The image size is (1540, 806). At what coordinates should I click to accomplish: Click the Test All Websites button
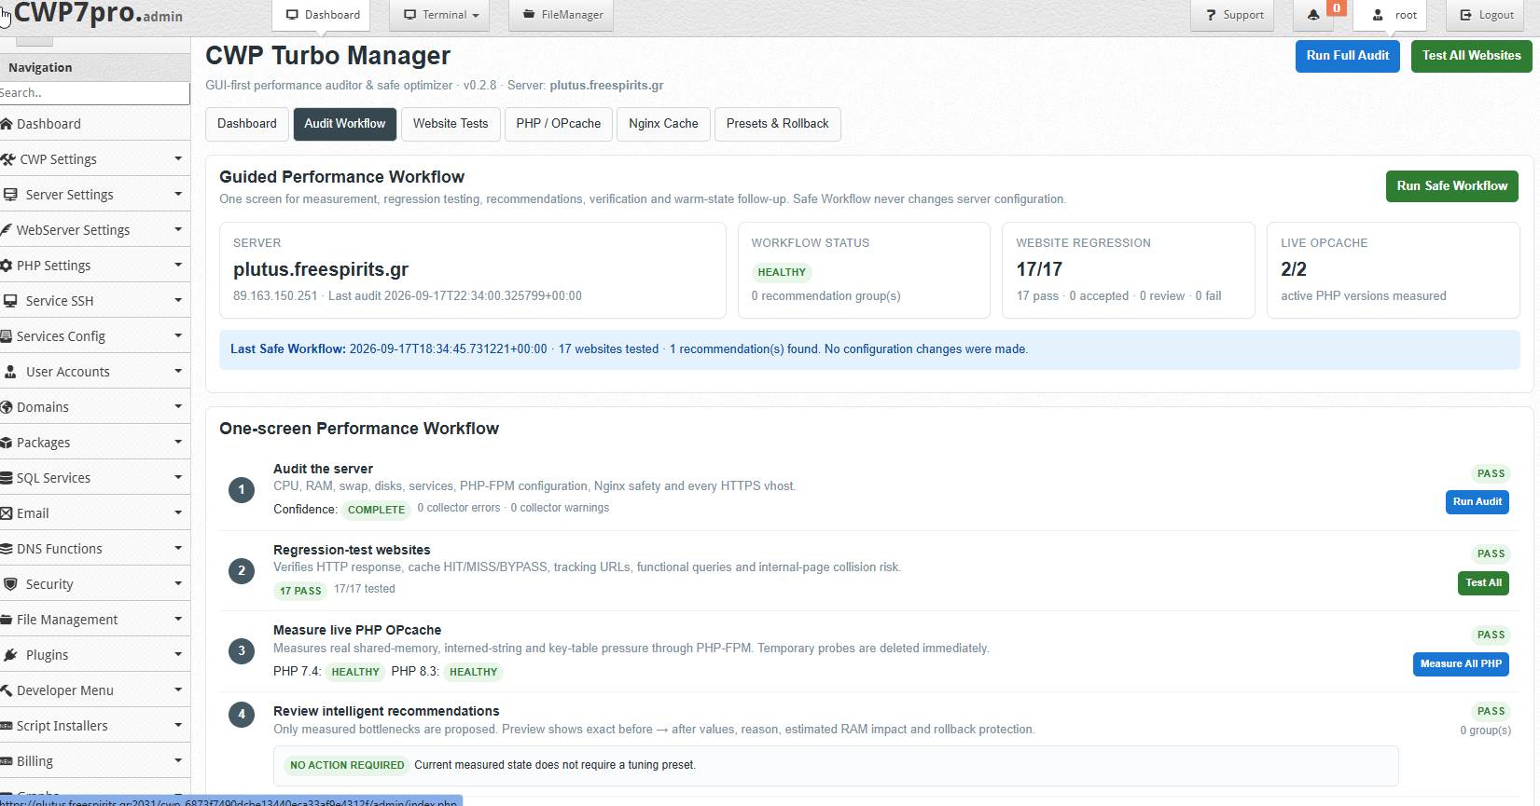pyautogui.click(x=1472, y=56)
